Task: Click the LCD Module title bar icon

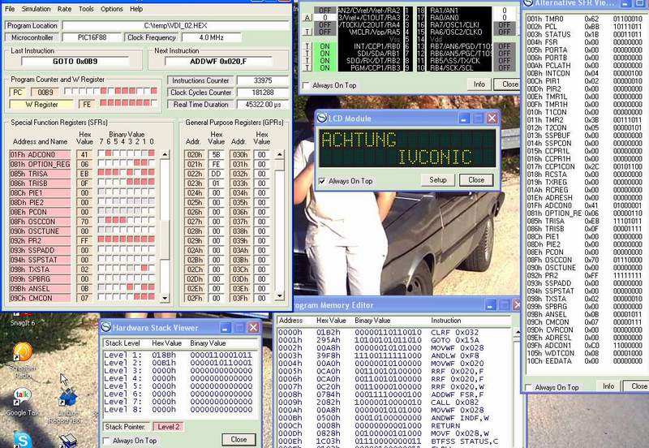Action: point(320,118)
